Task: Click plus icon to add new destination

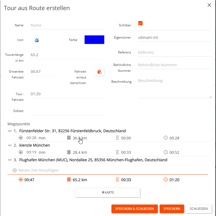Action: click(15, 170)
